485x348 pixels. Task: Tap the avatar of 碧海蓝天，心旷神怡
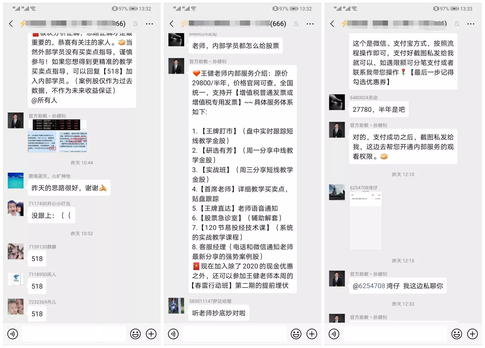click(x=16, y=181)
